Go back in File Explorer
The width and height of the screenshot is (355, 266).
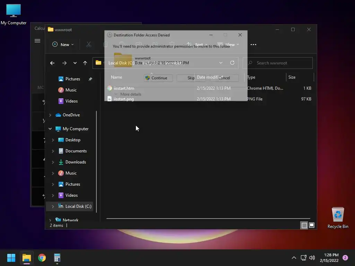coord(52,63)
